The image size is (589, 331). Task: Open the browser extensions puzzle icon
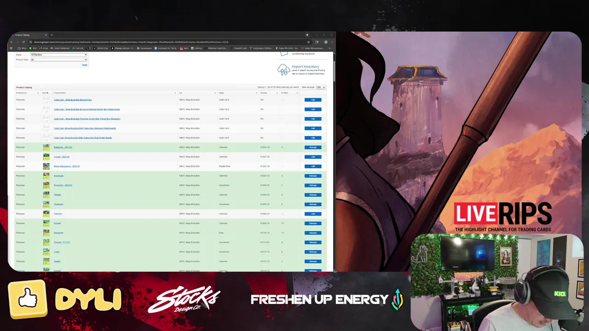(x=317, y=42)
